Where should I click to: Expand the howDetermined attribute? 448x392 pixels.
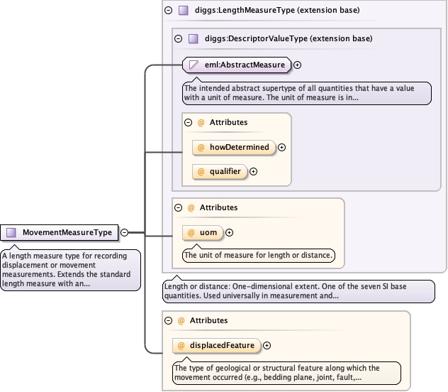coord(281,147)
